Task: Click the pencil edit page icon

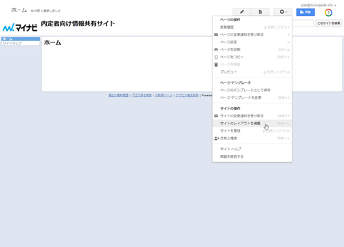Action: click(x=241, y=12)
